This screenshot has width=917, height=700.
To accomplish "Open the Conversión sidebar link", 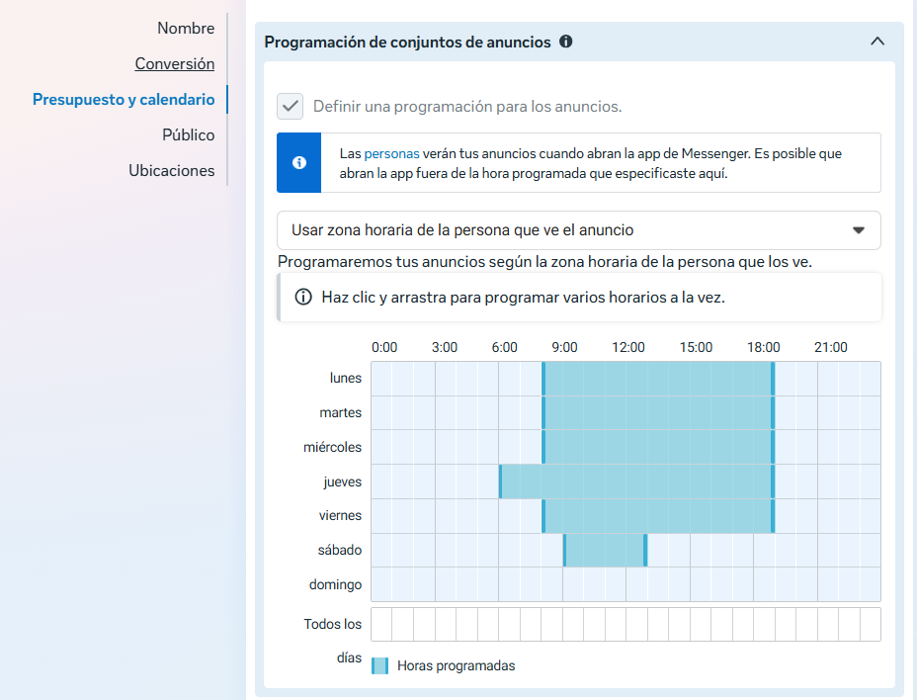I will (175, 63).
